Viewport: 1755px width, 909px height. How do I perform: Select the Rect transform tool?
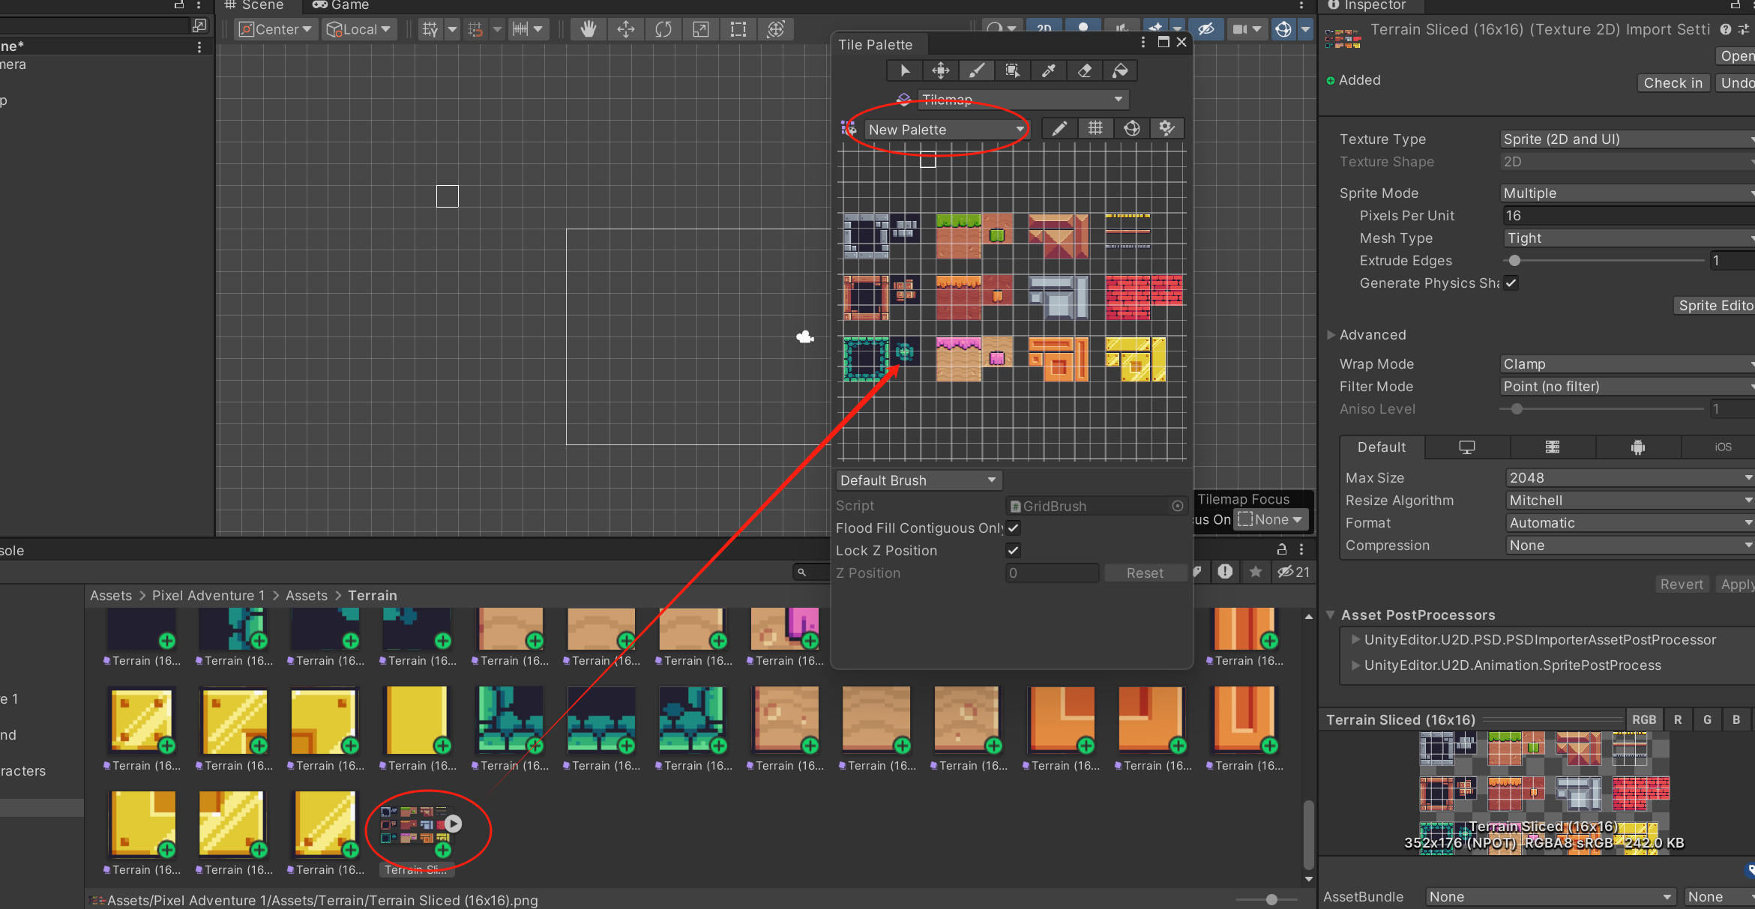coord(738,29)
